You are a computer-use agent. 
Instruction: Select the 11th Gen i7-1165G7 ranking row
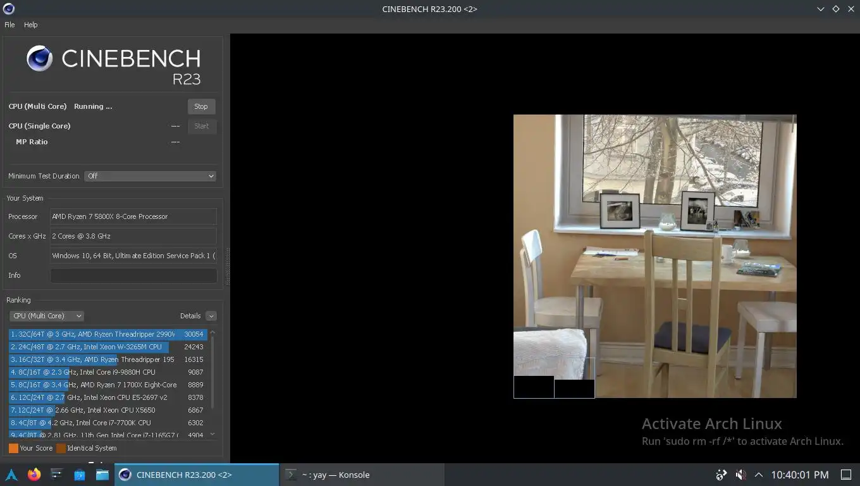point(108,435)
